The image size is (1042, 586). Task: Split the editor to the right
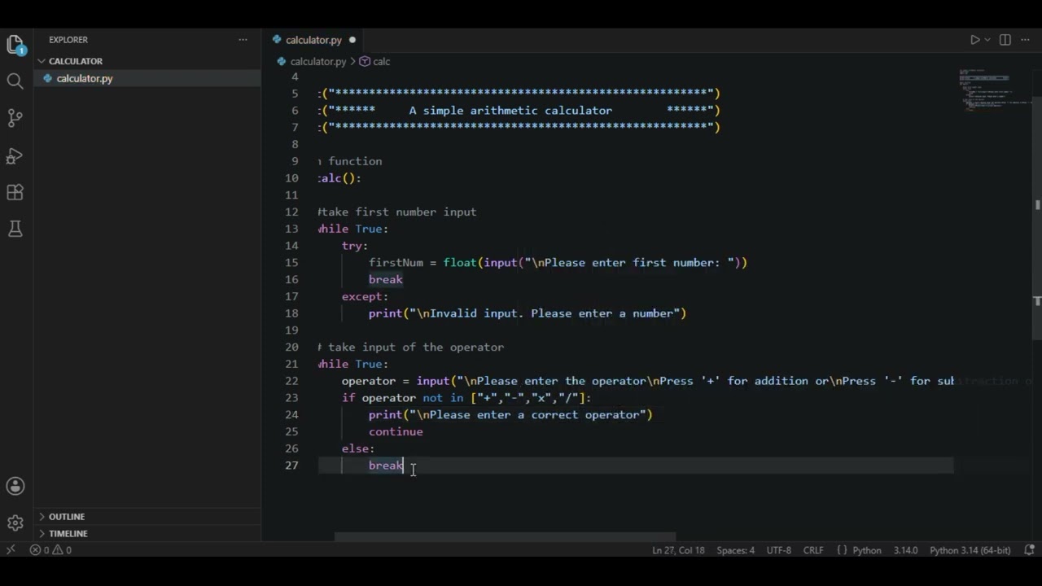1005,40
